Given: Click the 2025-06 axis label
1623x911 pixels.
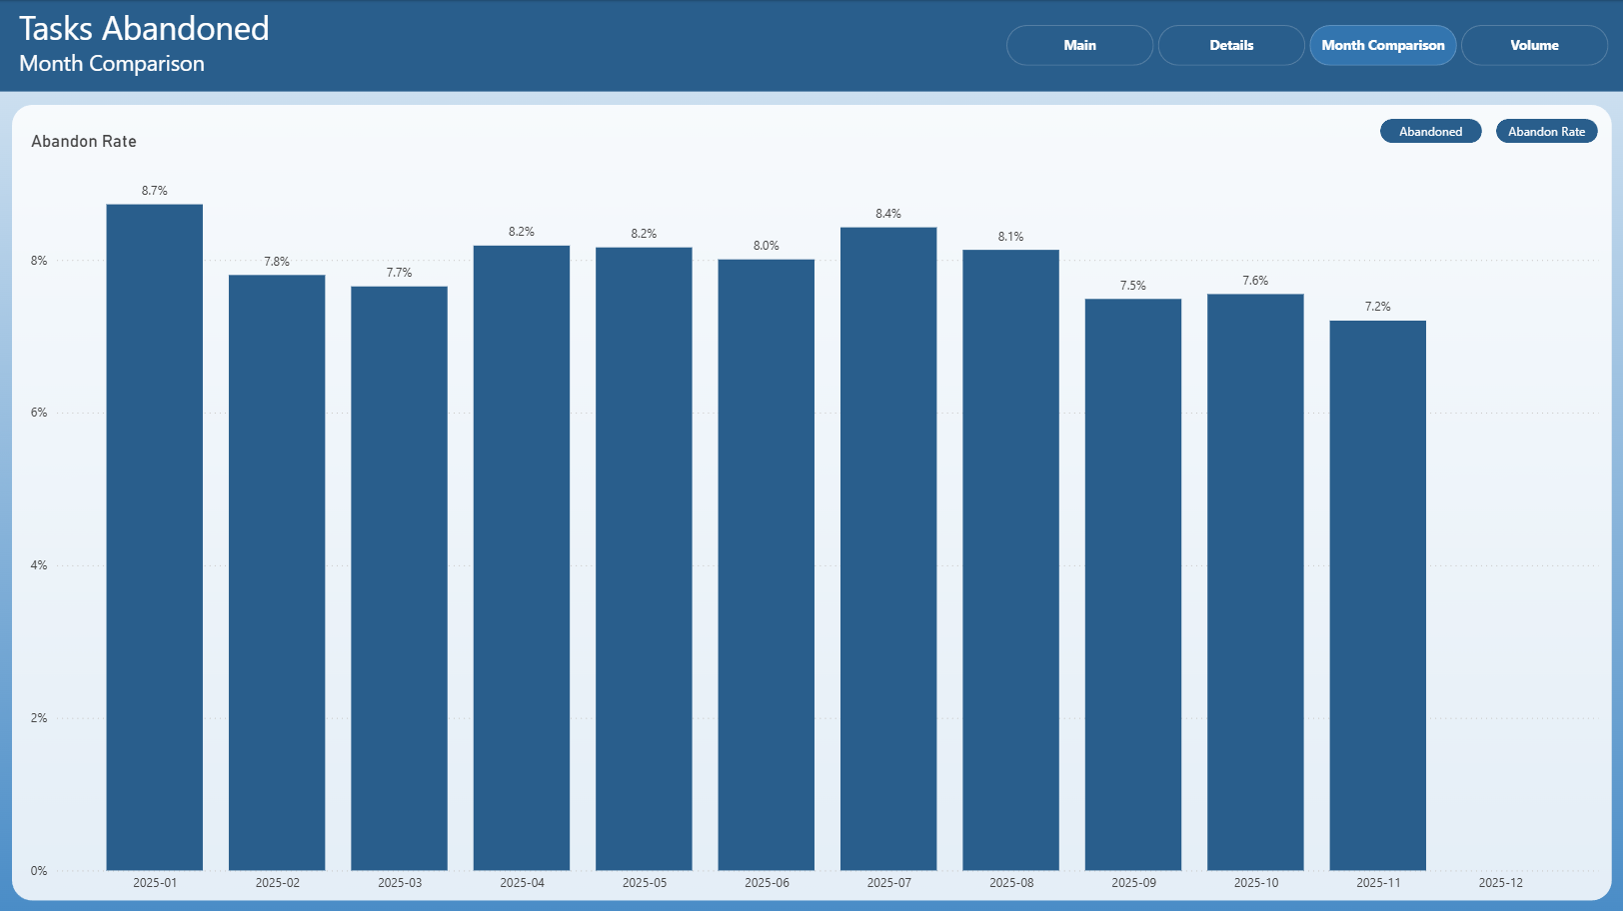Looking at the screenshot, I should point(767,883).
